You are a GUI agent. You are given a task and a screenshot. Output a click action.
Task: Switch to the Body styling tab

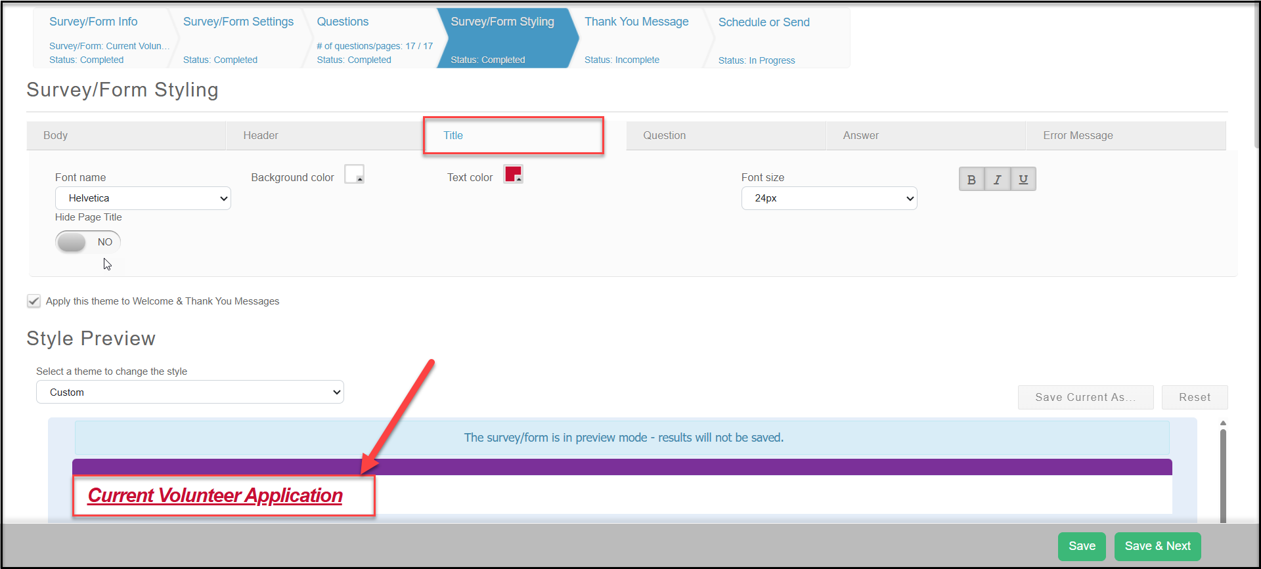[x=126, y=135]
